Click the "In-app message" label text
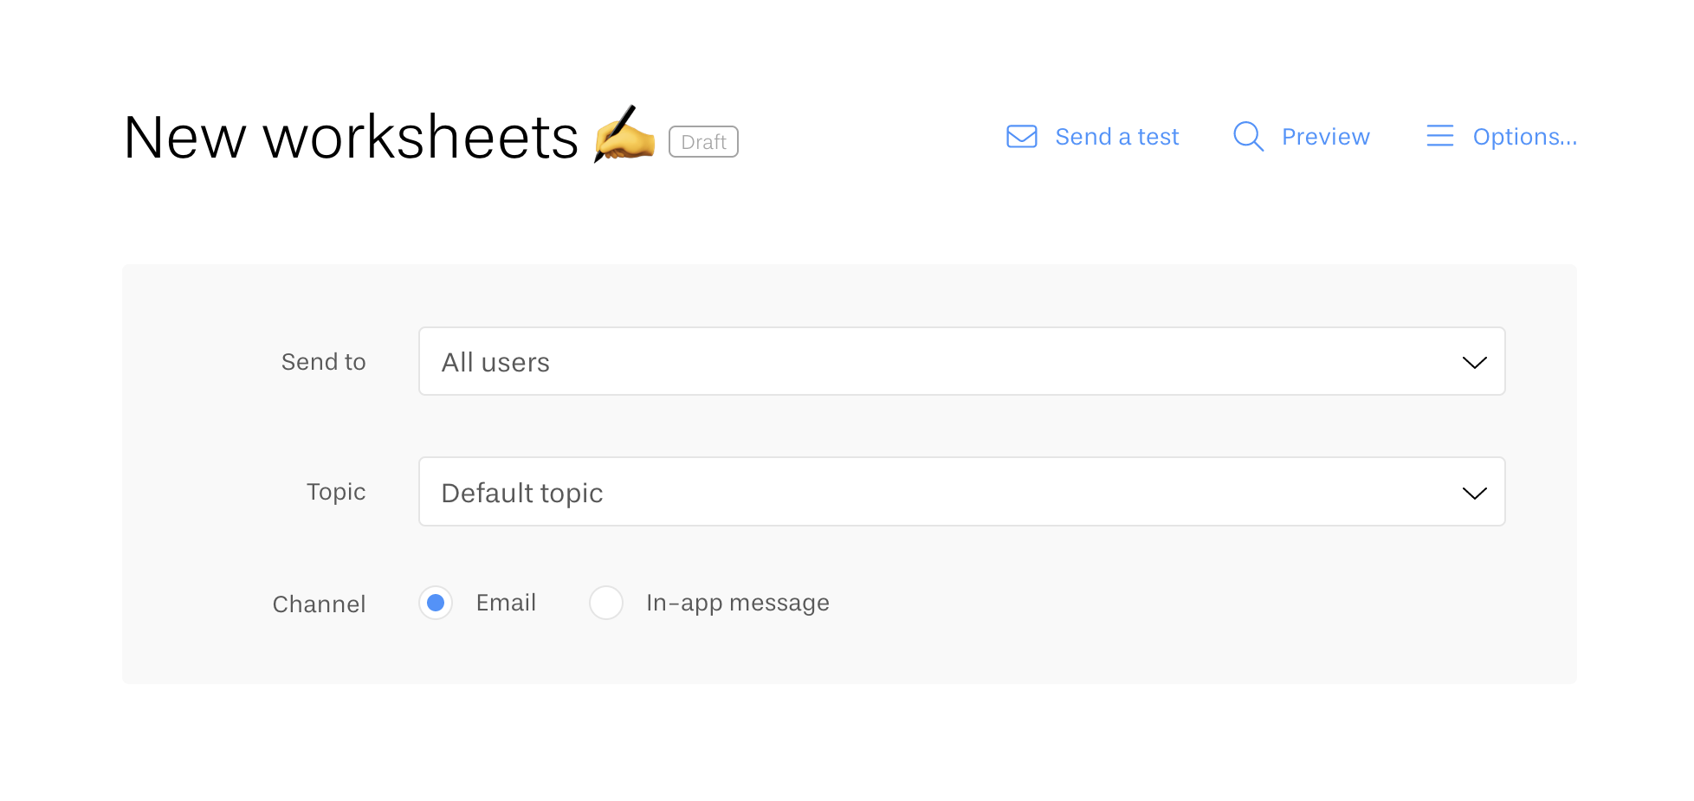The image size is (1694, 801). [737, 603]
